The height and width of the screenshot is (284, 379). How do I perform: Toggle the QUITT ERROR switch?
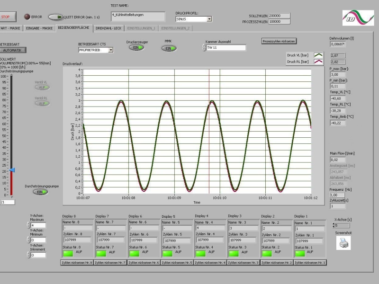pyautogui.click(x=55, y=17)
